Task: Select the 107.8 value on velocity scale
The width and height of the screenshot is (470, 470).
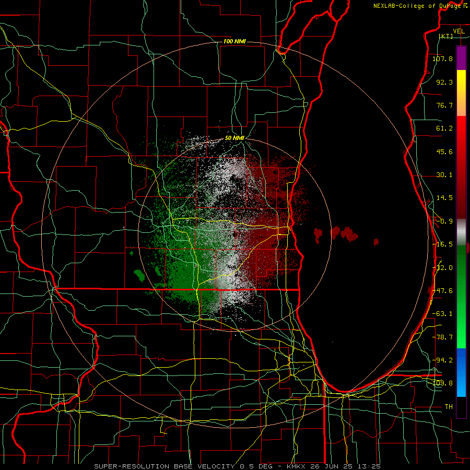Action: pos(442,58)
